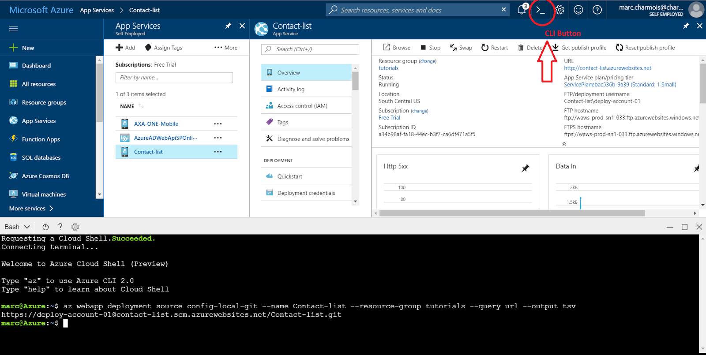Collapse the essentials panel chevron
The image size is (706, 355).
(x=564, y=144)
